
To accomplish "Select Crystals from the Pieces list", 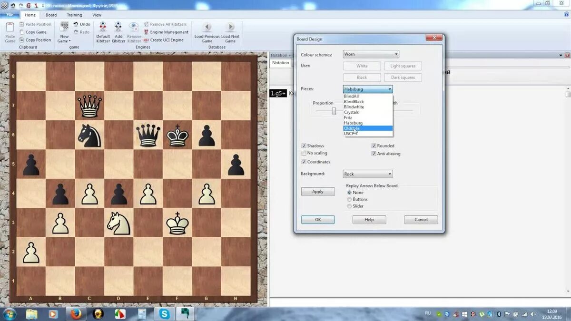I will (352, 112).
